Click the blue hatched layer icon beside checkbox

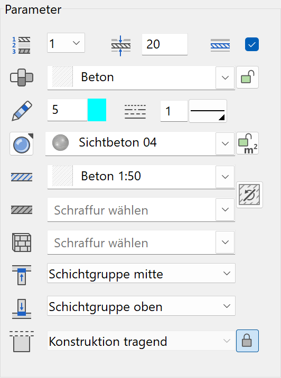tap(220, 45)
